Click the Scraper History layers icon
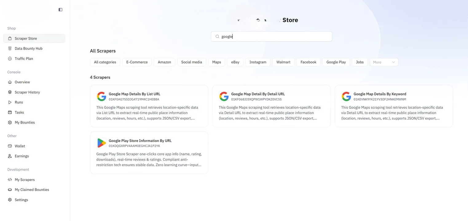 click(10, 92)
